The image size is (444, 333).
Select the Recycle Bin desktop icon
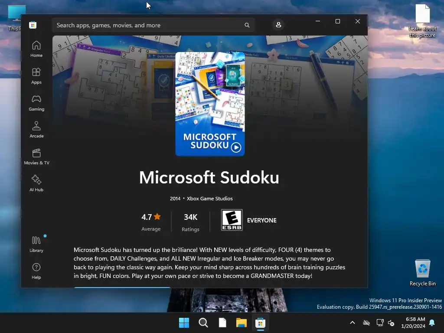[422, 273]
